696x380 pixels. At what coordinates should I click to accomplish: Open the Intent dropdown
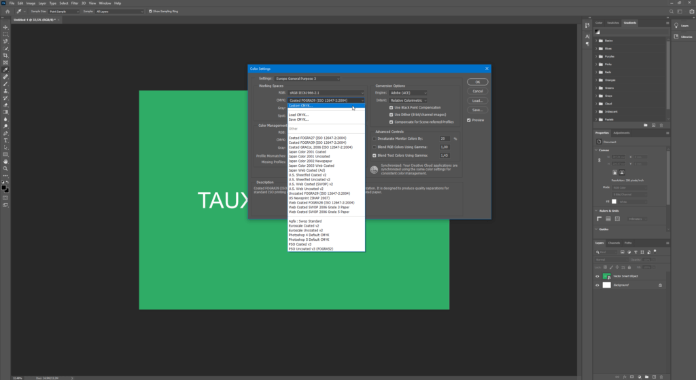pos(408,100)
